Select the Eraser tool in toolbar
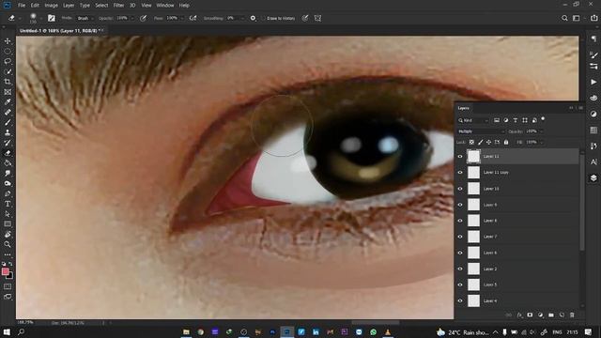The height and width of the screenshot is (338, 601). [x=8, y=153]
